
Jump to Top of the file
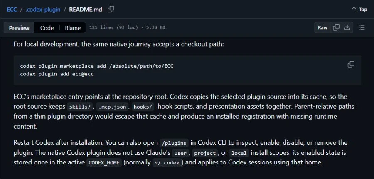[359, 10]
